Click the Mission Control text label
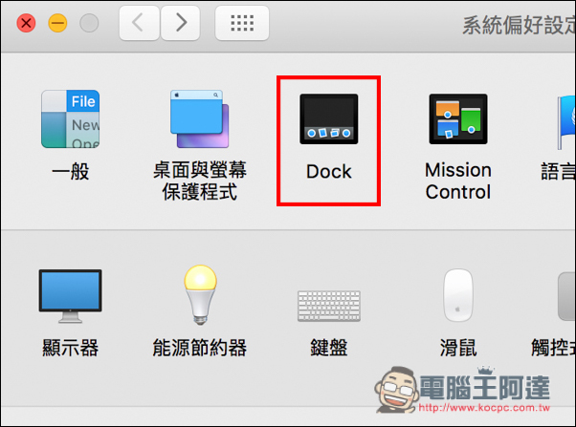This screenshot has width=576, height=427. point(458,181)
